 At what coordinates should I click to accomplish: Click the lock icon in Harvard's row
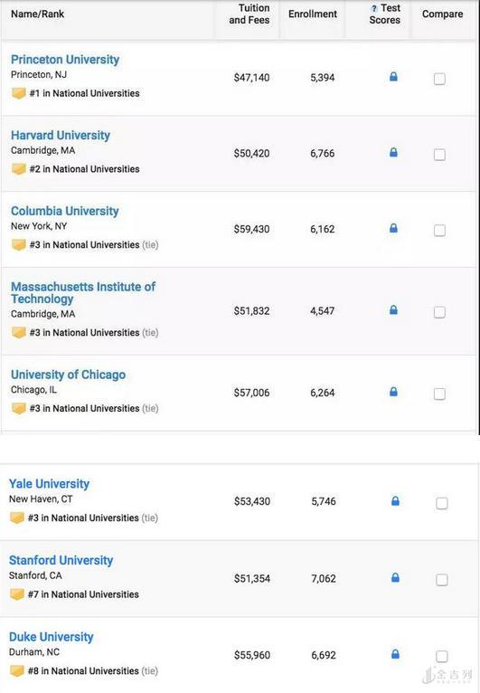(393, 153)
